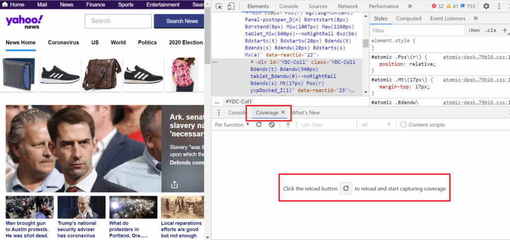Toggle Content scripts checkbox
The image size is (510, 240).
coord(403,125)
